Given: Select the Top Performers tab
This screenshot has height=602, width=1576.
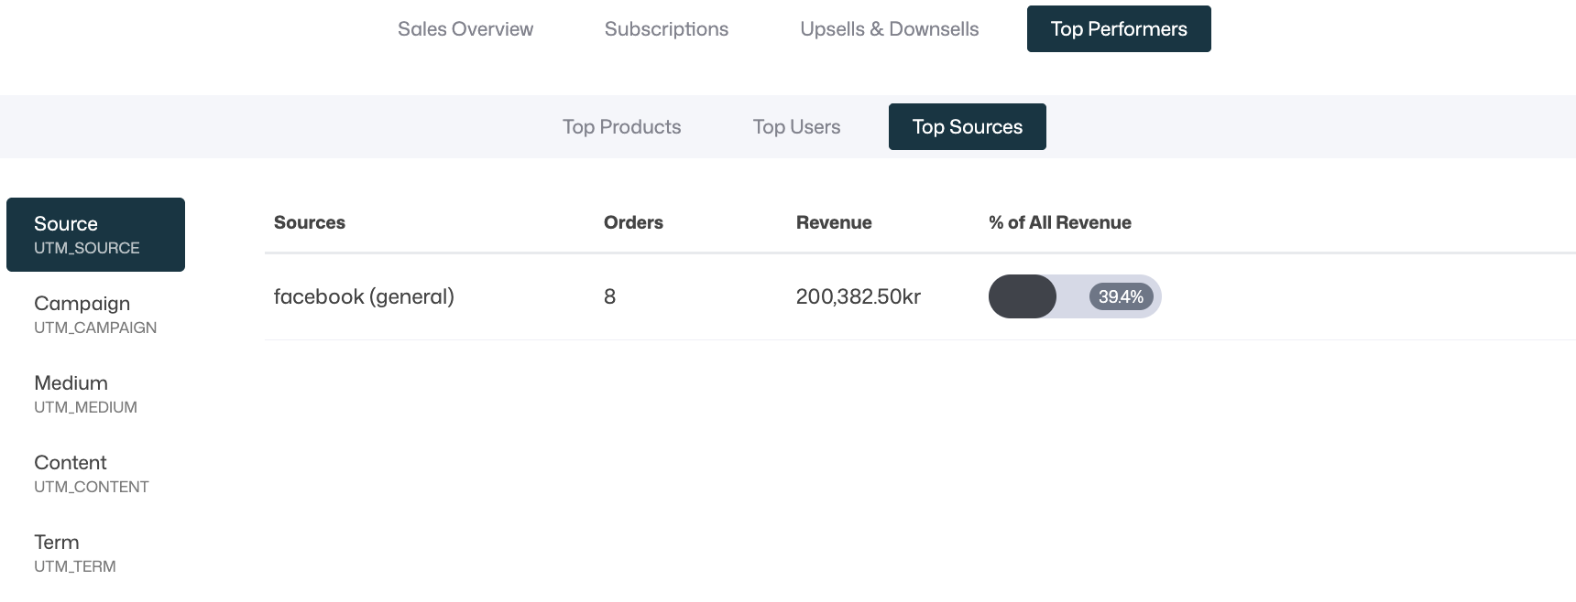Looking at the screenshot, I should coord(1118,29).
